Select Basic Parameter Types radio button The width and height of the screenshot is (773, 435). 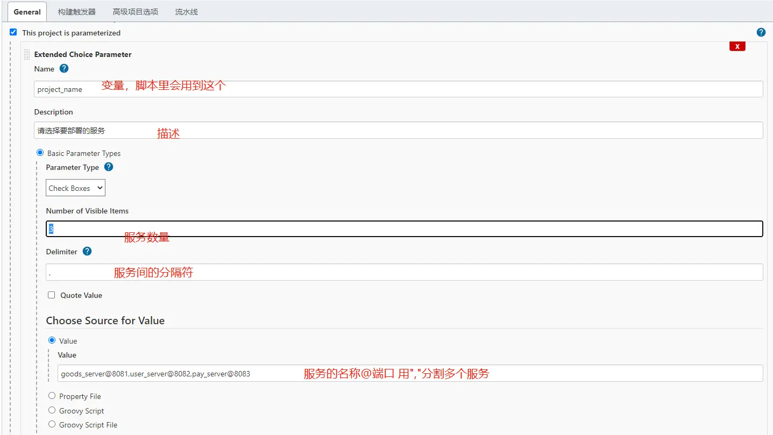pos(40,153)
